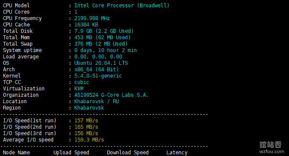Click the CPU Frequency value 2199.998 MHz
This screenshot has height=156, width=289.
pos(92,18)
